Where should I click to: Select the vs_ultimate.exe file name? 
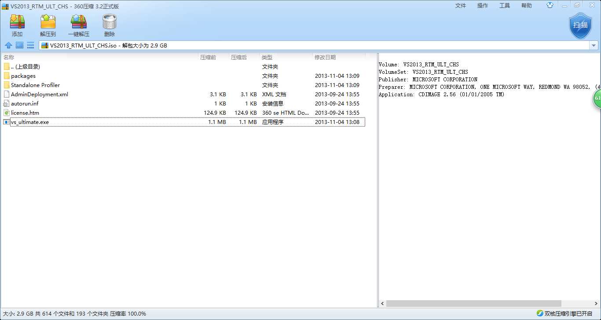click(30, 122)
